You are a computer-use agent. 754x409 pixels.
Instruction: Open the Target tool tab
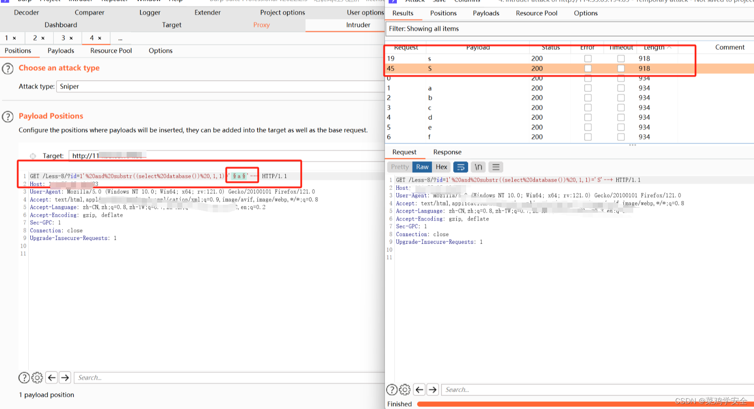(171, 25)
